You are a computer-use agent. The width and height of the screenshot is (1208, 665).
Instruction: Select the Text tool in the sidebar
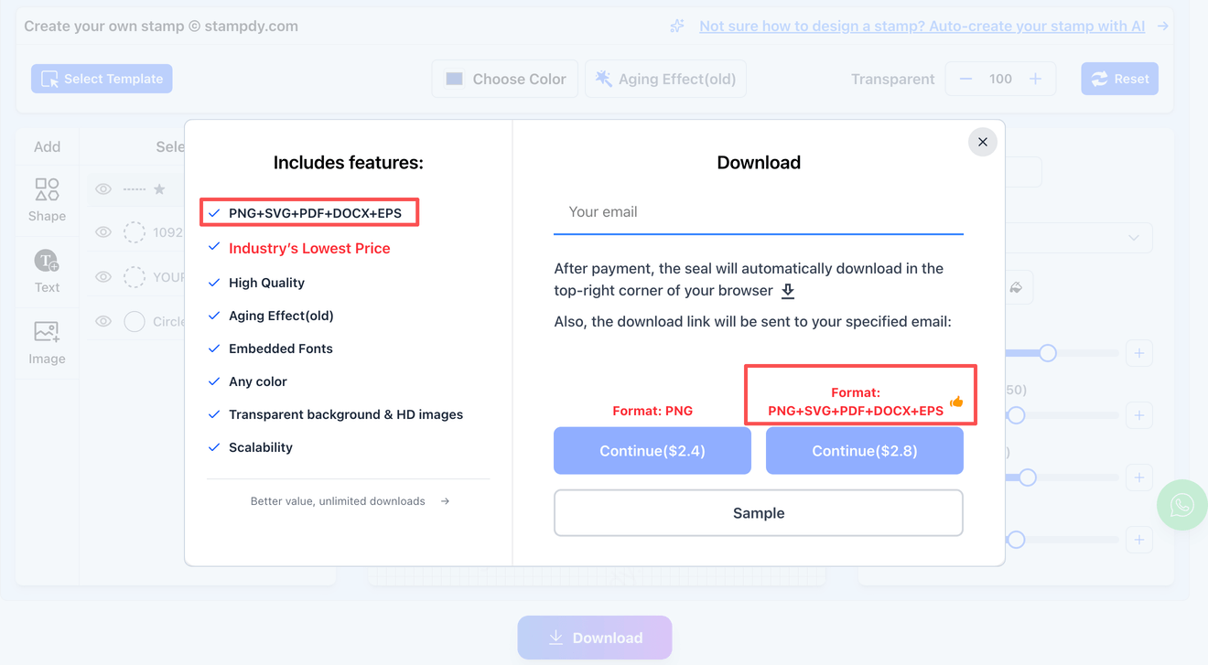pyautogui.click(x=47, y=271)
